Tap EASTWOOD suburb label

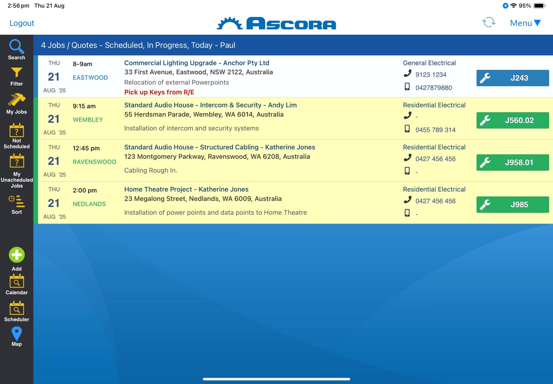coord(90,78)
